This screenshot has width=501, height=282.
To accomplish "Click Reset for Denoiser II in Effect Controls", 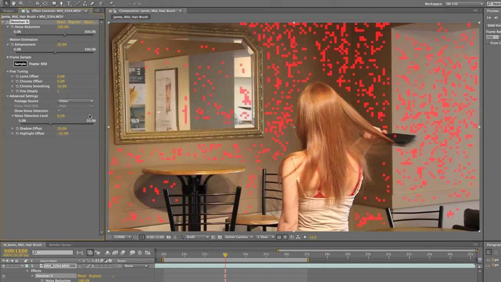I will [x=61, y=22].
